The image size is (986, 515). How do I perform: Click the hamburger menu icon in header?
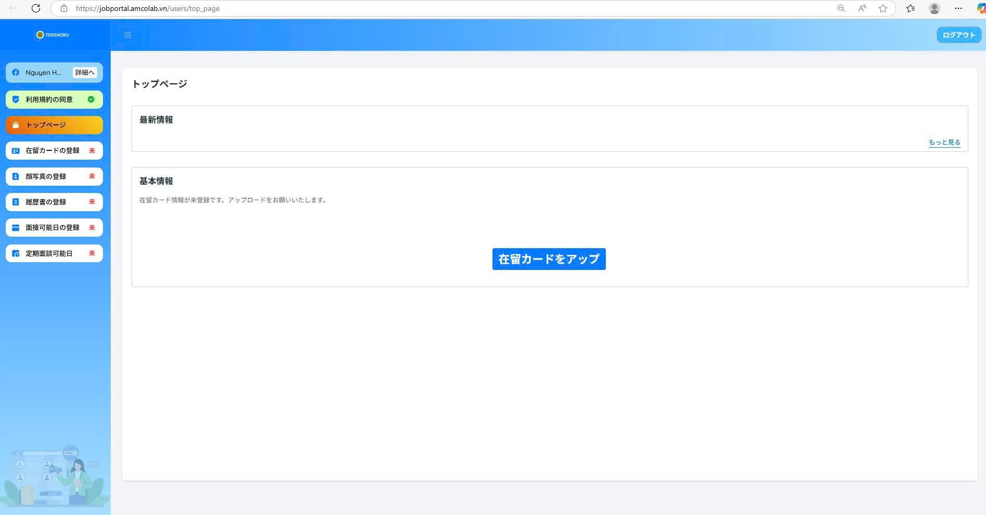(x=127, y=35)
